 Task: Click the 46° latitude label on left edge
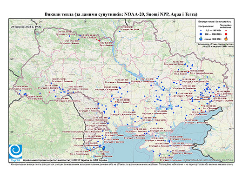tap(12, 132)
